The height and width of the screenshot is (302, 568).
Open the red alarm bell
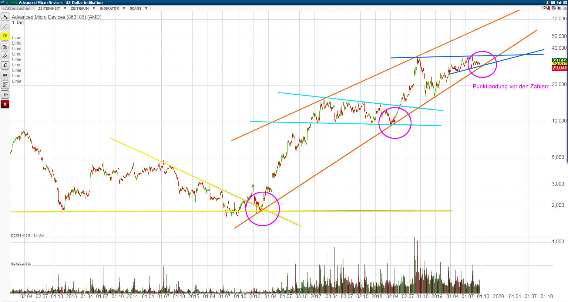click(x=549, y=8)
